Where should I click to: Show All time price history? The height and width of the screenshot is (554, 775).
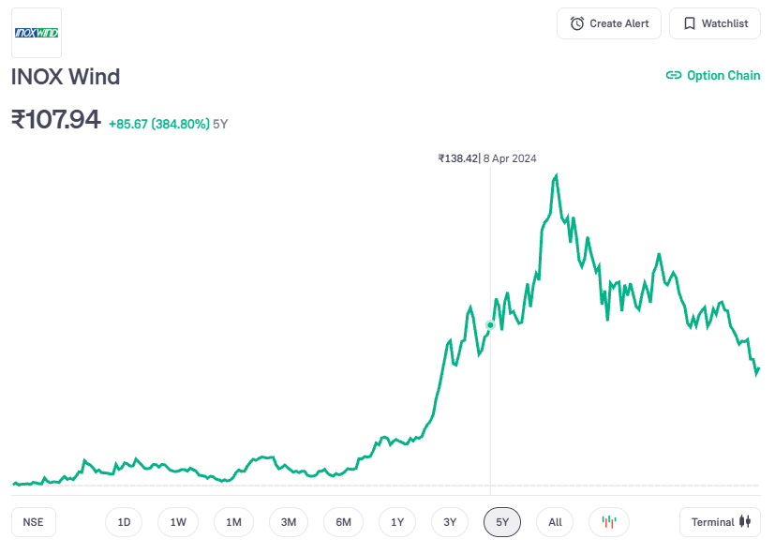coord(555,522)
